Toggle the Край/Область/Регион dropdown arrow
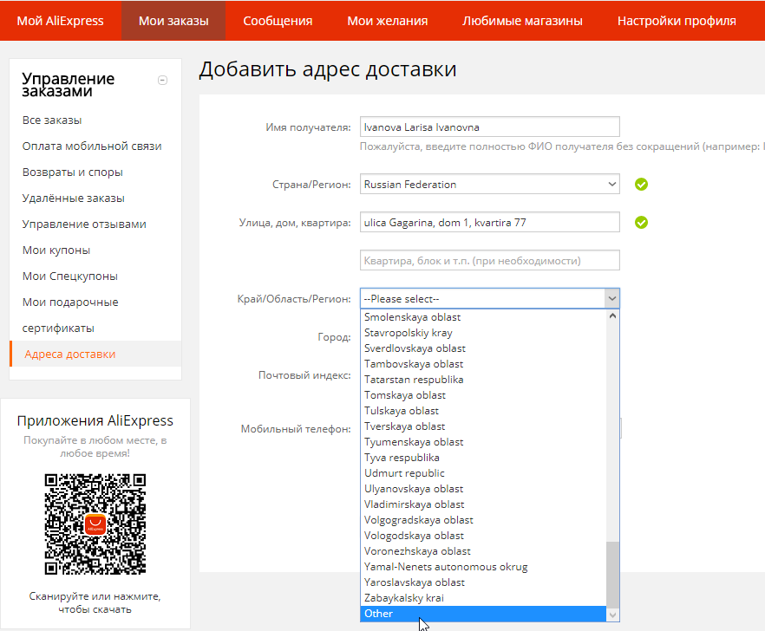 click(612, 298)
